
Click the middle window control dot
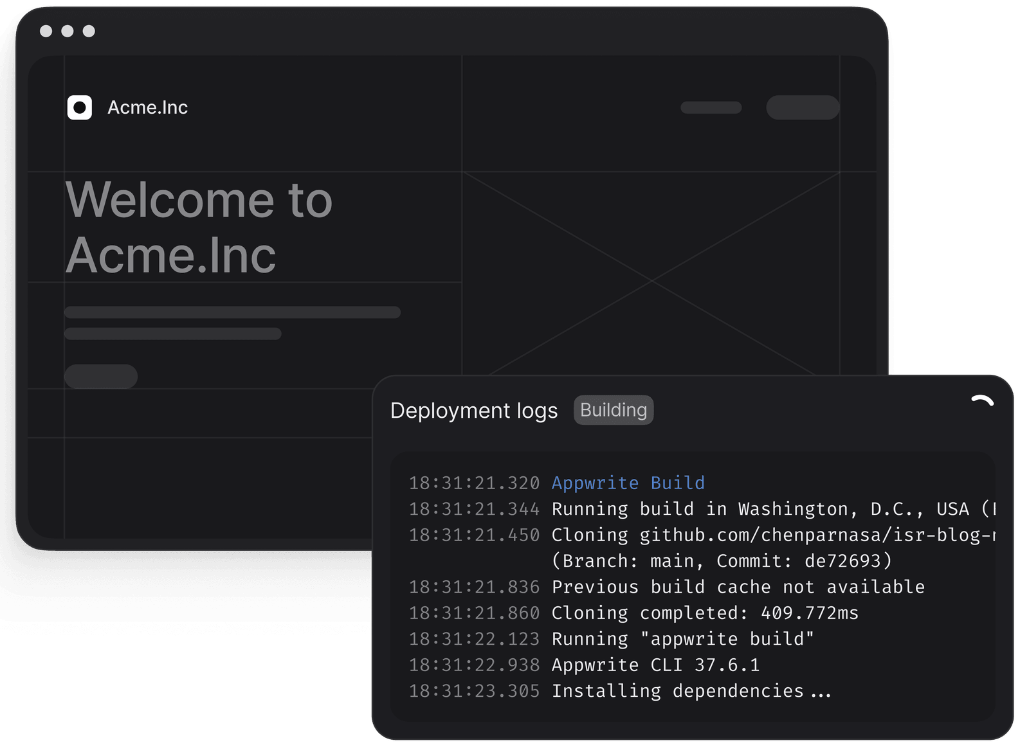pyautogui.click(x=67, y=31)
